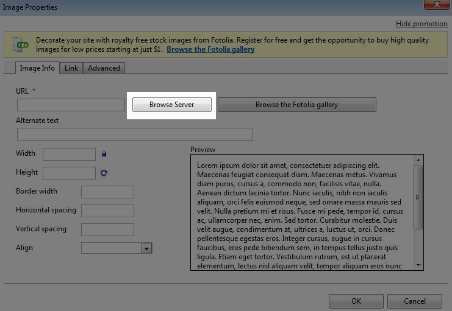
Task: Click the URL input field
Action: 71,105
